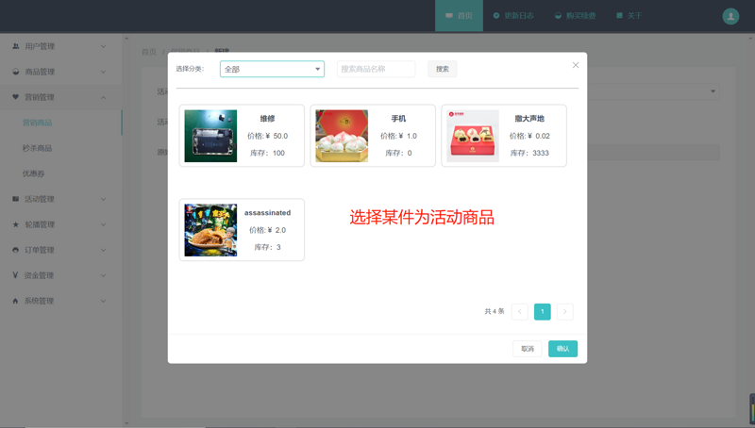The width and height of the screenshot is (755, 428).
Task: Select 秒杀商品 in the sidebar
Action: [x=37, y=148]
